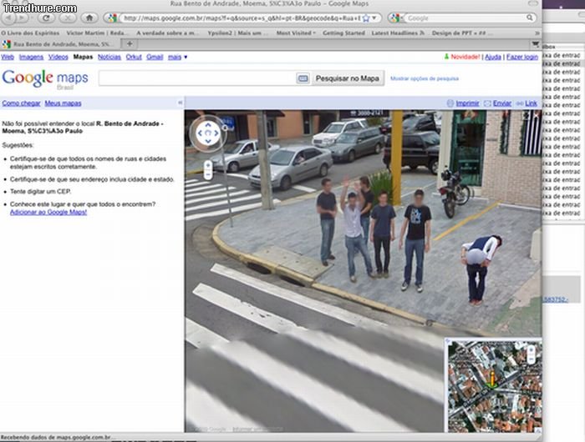This screenshot has height=442, width=585.
Task: Zoom out Street View with minus button
Action: pos(207,173)
